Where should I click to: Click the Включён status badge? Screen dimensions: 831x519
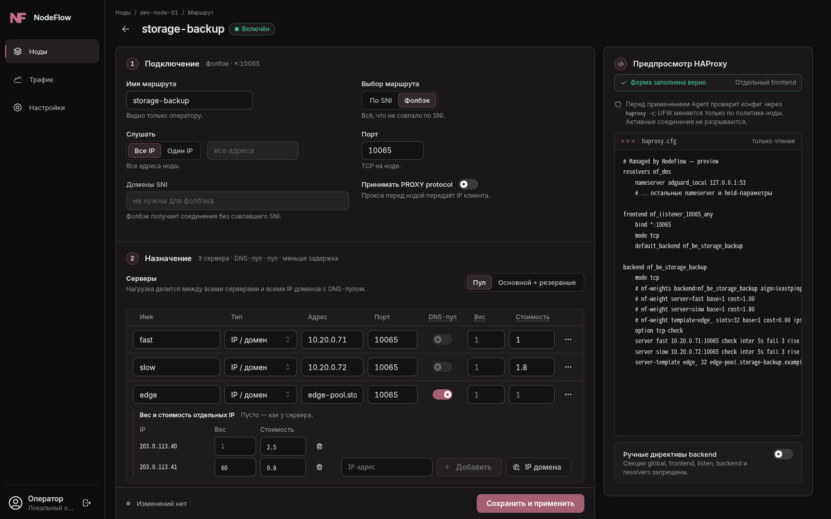(252, 29)
